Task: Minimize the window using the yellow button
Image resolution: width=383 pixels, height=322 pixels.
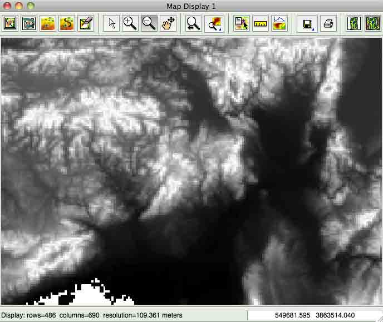Action: pyautogui.click(x=19, y=6)
